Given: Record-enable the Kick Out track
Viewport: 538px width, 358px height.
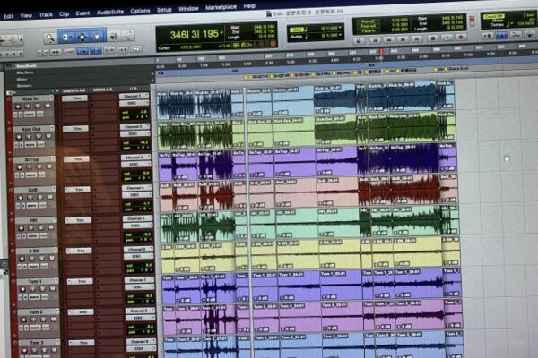Looking at the screenshot, I should pos(18,137).
